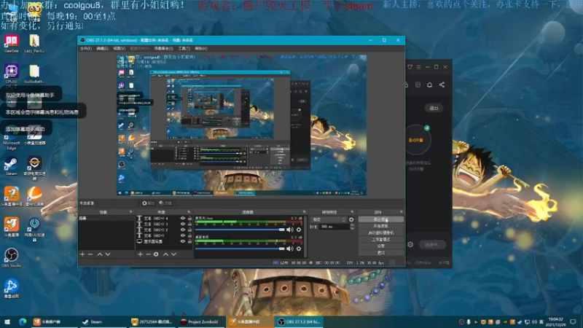Move scene down in scenes list

click(108, 254)
